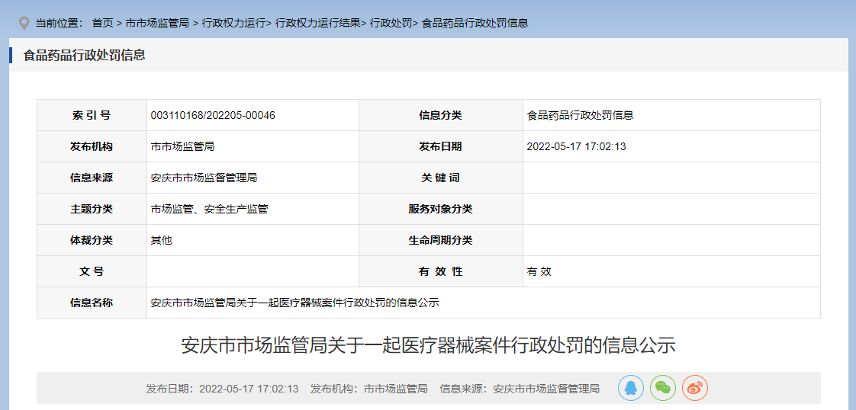The width and height of the screenshot is (856, 410).
Task: Click the 主题分类 label cell
Action: click(x=92, y=209)
